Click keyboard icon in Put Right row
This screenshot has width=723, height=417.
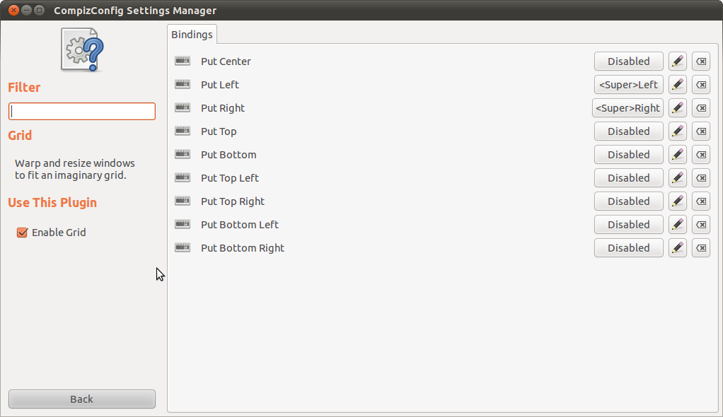(183, 108)
